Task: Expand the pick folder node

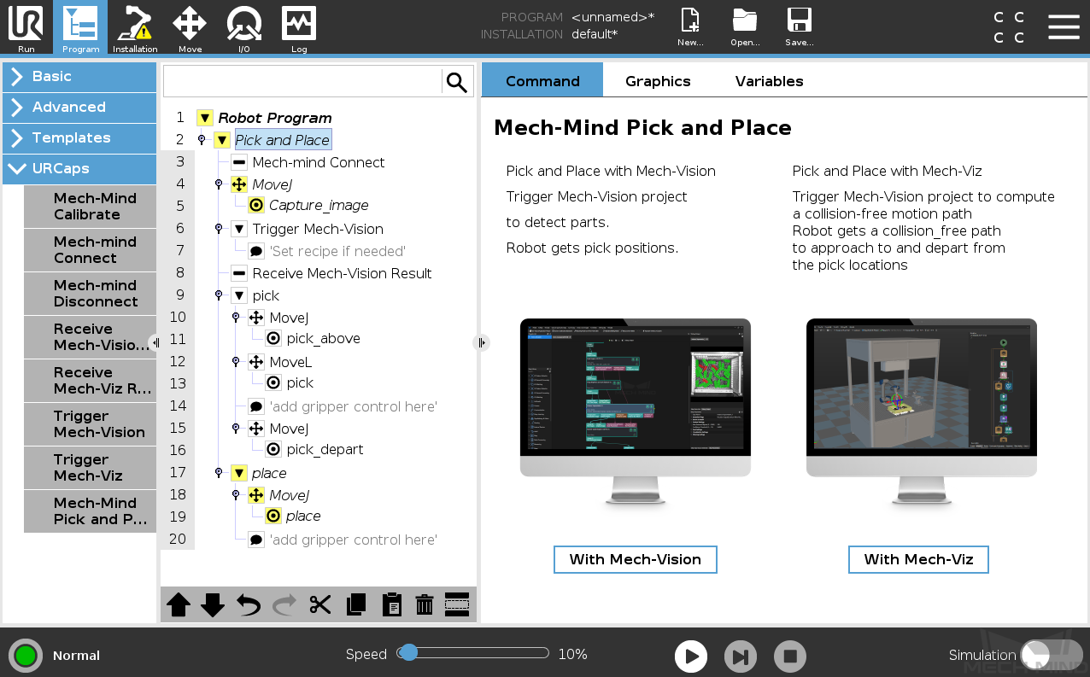Action: click(239, 295)
